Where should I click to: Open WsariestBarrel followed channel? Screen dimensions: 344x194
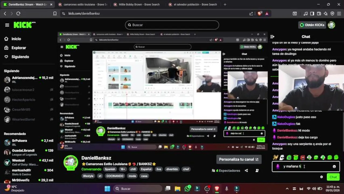(29, 119)
